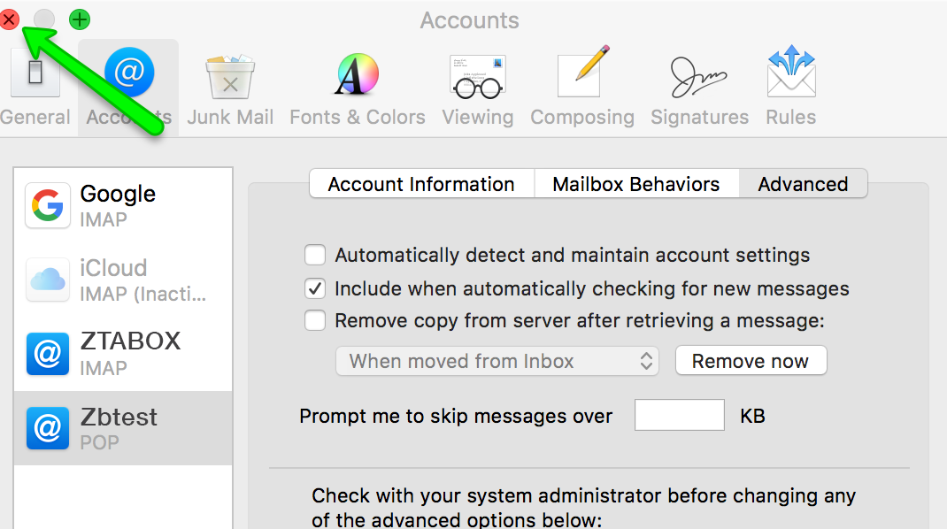
Task: Switch to the Mailbox Behaviors tab
Action: [x=635, y=184]
